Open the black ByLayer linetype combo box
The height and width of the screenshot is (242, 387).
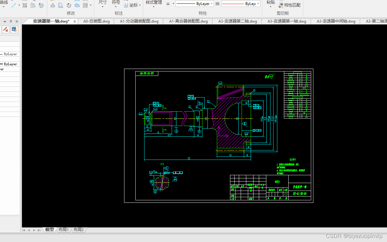(194, 4)
